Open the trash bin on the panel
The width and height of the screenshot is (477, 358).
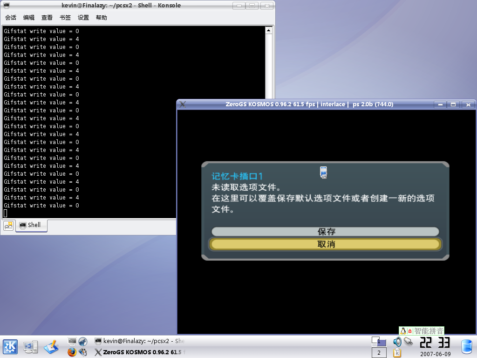467,347
